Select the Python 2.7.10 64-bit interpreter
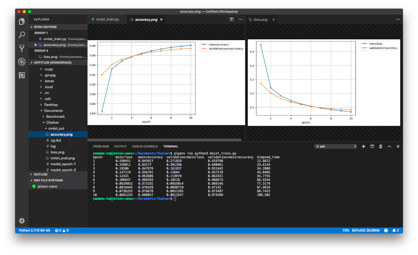This screenshot has width=418, height=255. pyautogui.click(x=34, y=230)
